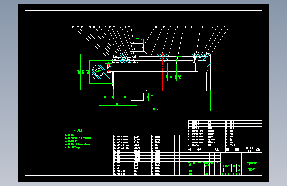Viewport: 287px width, 186px height.
Task: Select part balloon number 21
Action: coord(82,27)
